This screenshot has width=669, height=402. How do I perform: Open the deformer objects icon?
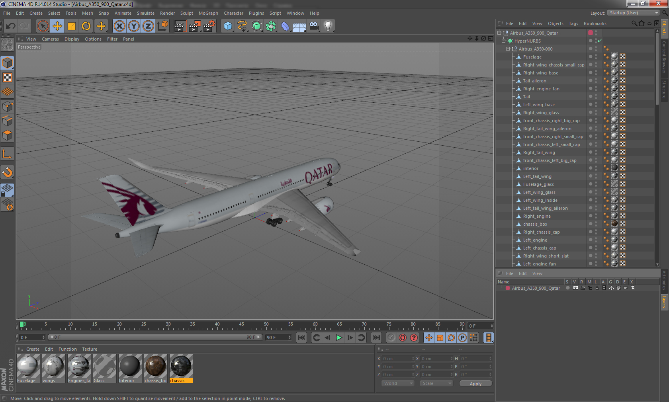pyautogui.click(x=285, y=26)
